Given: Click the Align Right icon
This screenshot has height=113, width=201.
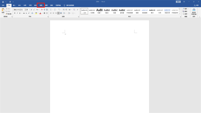Looking at the screenshot, I should pyautogui.click(x=56, y=13).
